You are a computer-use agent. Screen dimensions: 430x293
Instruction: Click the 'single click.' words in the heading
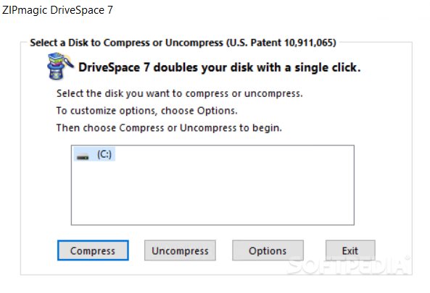click(x=328, y=67)
